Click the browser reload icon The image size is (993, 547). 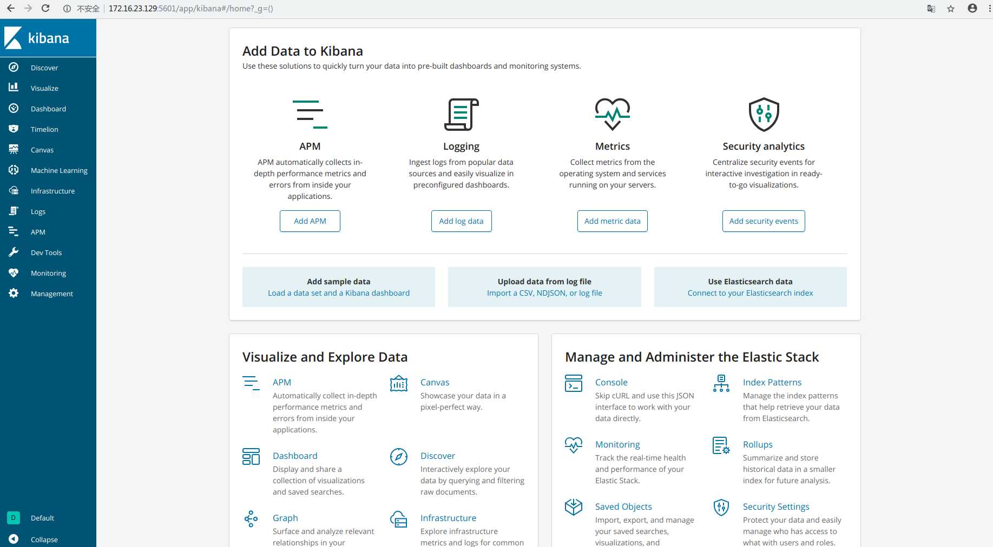click(45, 9)
